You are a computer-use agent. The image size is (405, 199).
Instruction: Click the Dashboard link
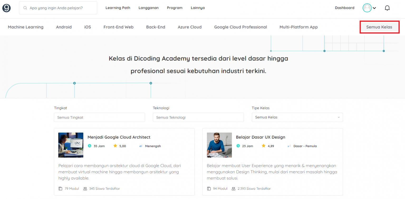345,8
